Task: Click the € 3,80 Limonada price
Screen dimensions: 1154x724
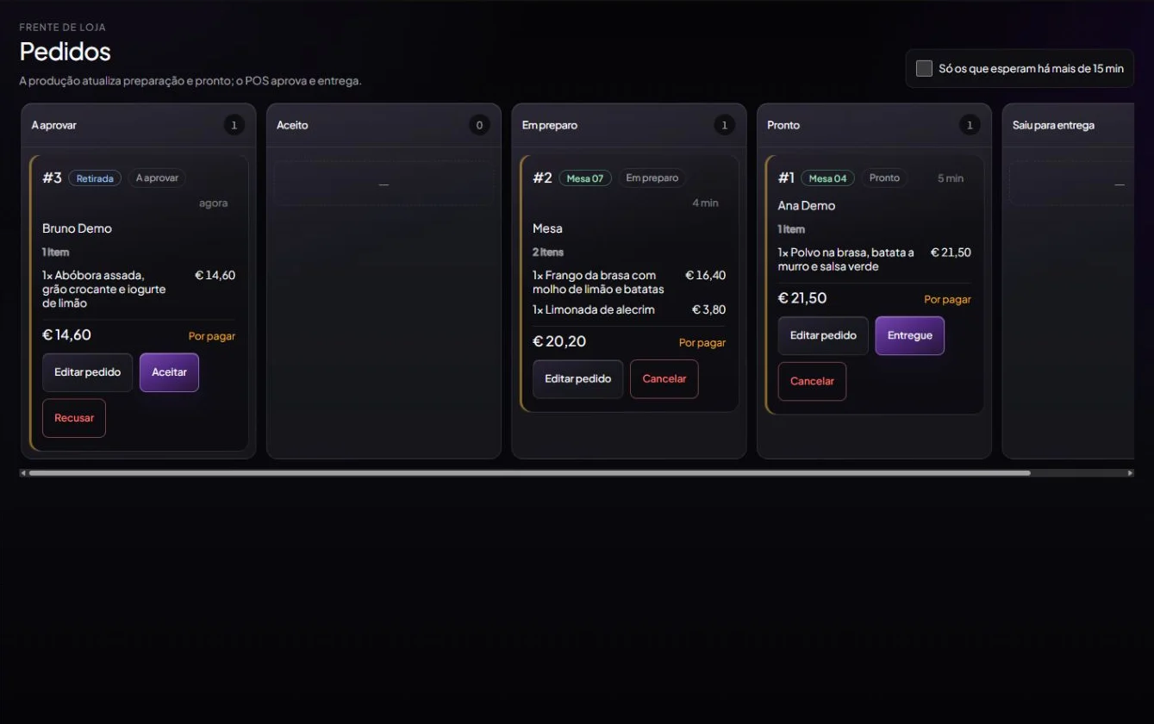Action: [x=708, y=309]
